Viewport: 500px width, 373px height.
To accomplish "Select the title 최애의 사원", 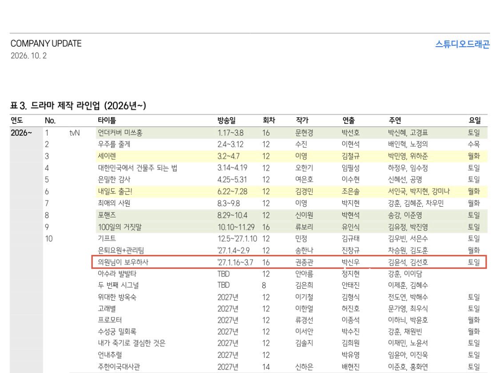I will (x=114, y=203).
